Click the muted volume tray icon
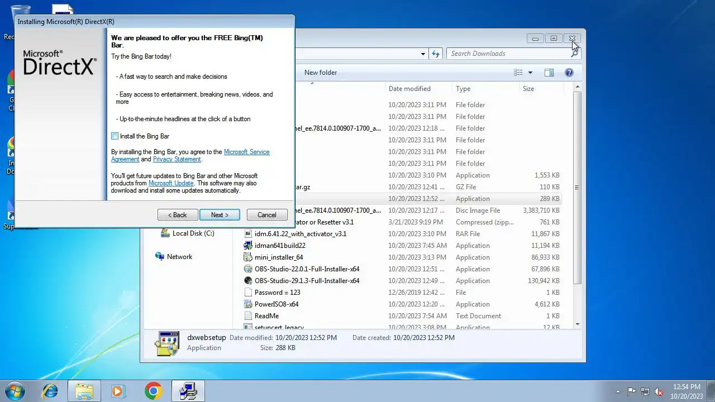 [x=659, y=391]
